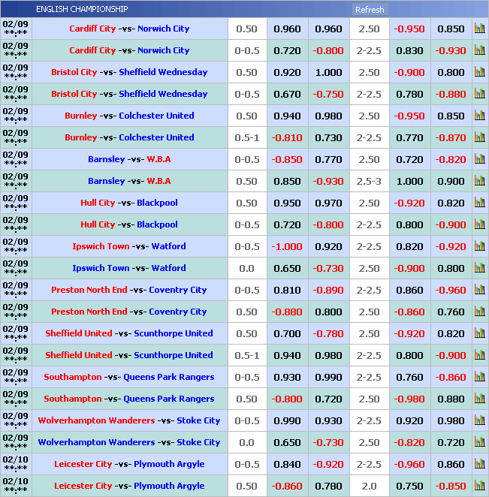Click Hull City in the 0.50 handicap row

pyautogui.click(x=98, y=203)
